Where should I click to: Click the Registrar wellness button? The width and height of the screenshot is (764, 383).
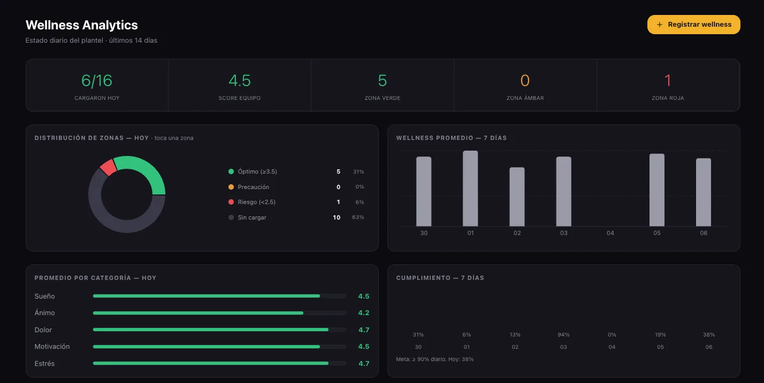[x=693, y=25]
